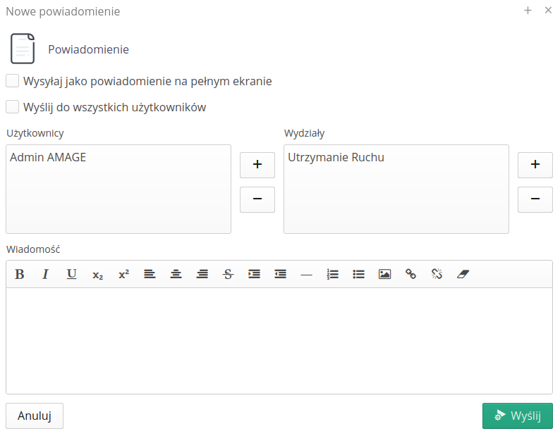Toggle bold formatting in message editor
The image size is (560, 436).
20,275
